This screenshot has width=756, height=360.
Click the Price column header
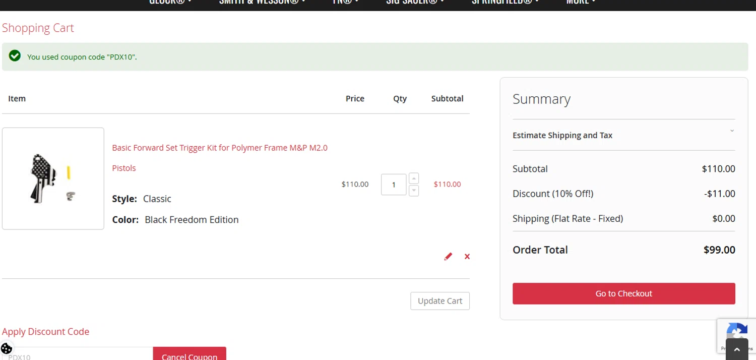point(355,98)
